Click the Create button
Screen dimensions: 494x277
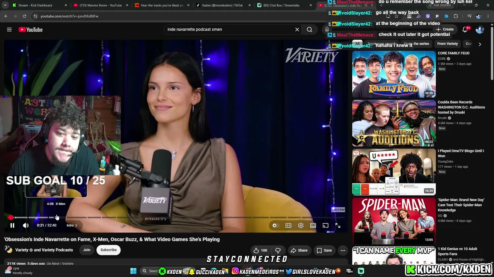click(445, 30)
